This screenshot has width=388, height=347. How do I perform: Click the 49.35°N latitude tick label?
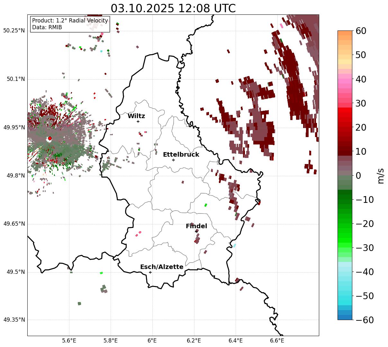click(x=14, y=320)
